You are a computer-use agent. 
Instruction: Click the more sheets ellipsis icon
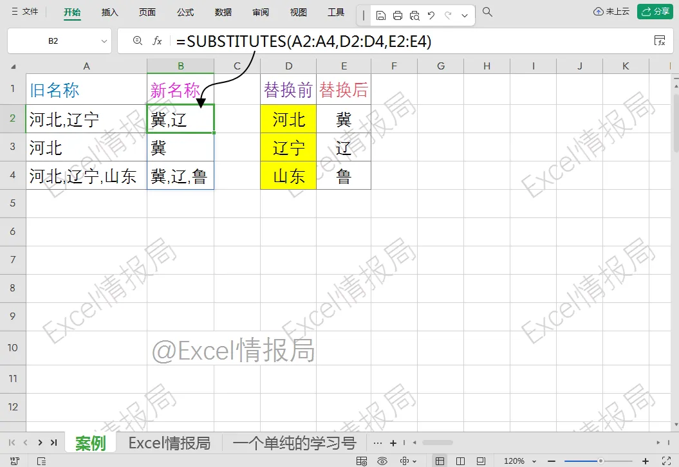[x=378, y=443]
